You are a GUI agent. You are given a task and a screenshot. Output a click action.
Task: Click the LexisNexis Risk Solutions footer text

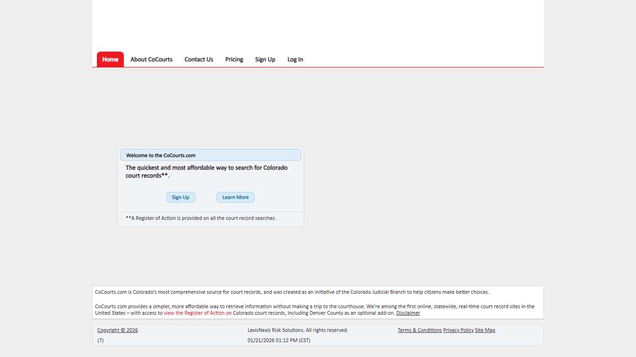[x=298, y=330]
